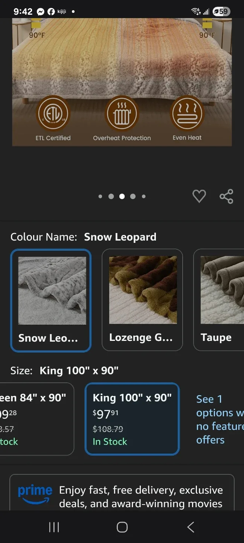Tap the Wi-Fi icon in status bar
Screen dimensions: 244x543
click(195, 11)
